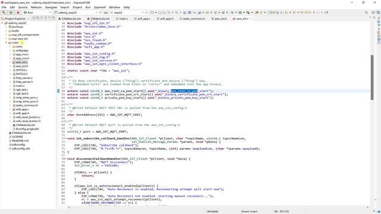Edit launch configuration gear beside udemy_esp32

tap(101, 12)
